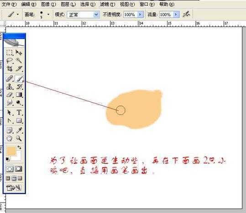Toggle the airbrush option in options bar

point(186,15)
